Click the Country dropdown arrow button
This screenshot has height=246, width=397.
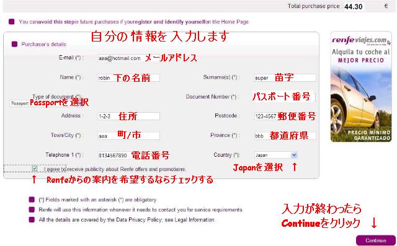[294, 155]
